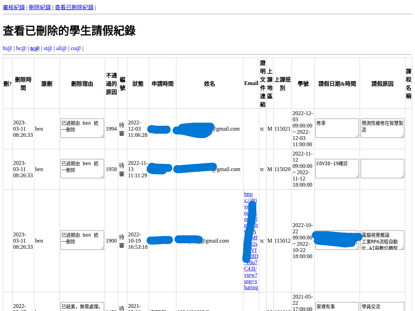Click the Email column header
This screenshot has height=311, width=415.
click(251, 83)
